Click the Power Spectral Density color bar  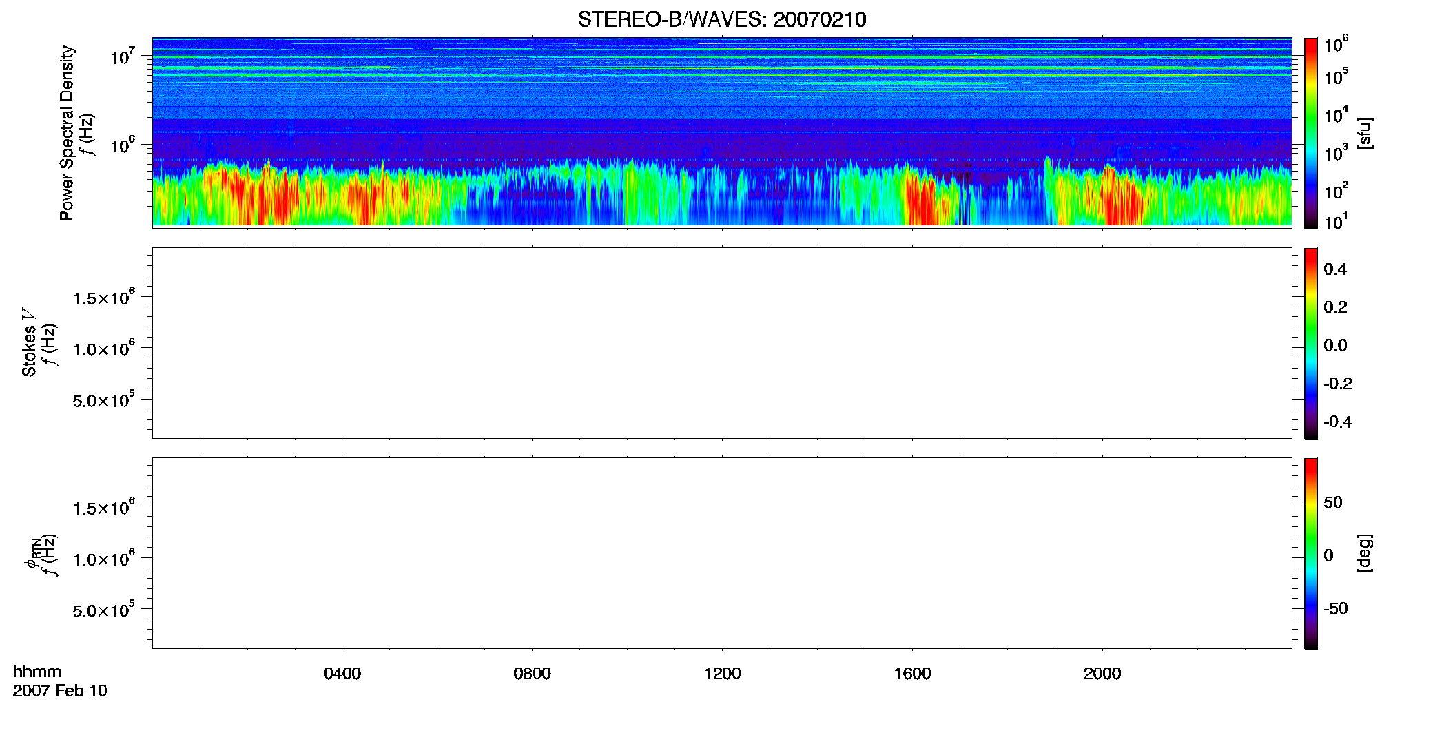pos(1310,133)
